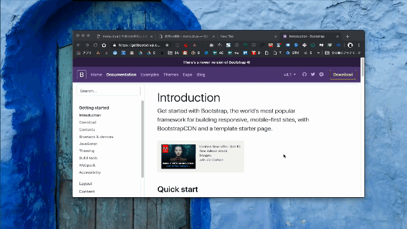Expand the v4.1 version dropdown

290,74
